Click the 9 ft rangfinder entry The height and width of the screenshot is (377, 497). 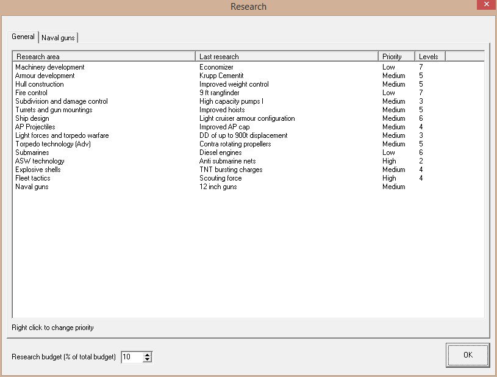point(220,93)
